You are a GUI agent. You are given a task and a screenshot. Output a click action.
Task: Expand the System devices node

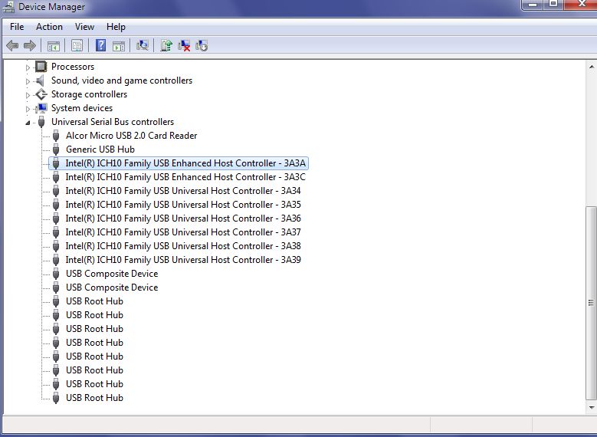(28, 109)
